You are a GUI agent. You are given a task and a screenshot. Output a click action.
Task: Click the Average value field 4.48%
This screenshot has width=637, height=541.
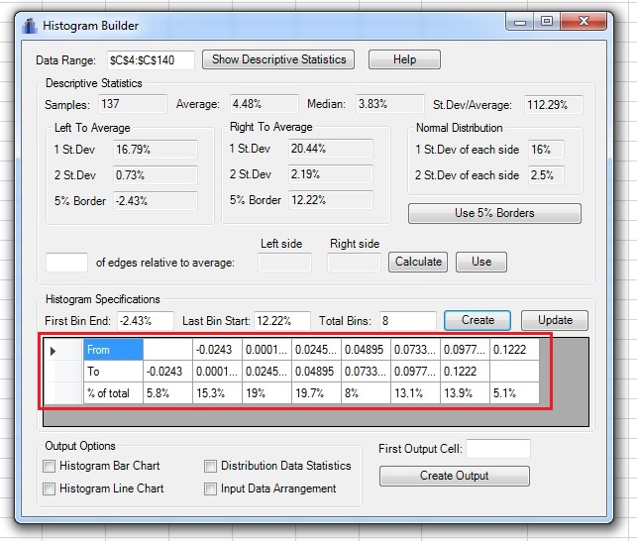265,104
